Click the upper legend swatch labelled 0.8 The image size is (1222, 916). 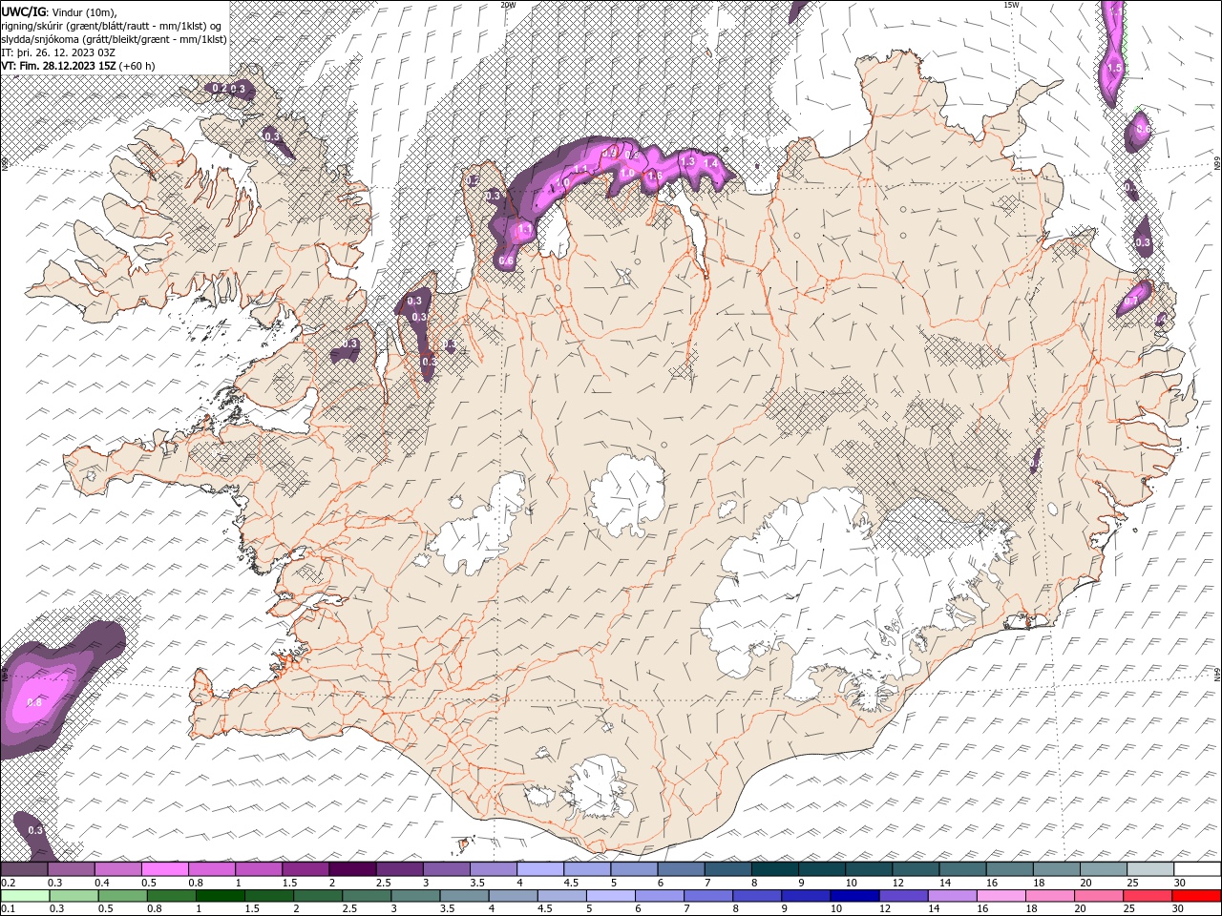[211, 869]
